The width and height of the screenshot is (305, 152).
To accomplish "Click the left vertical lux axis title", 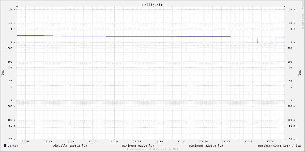I will pos(3,73).
